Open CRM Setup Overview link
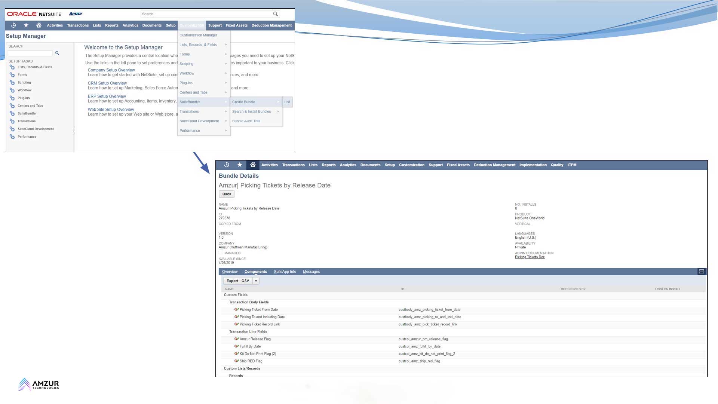 pyautogui.click(x=107, y=83)
